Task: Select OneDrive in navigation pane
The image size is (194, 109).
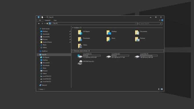Action: click(45, 51)
